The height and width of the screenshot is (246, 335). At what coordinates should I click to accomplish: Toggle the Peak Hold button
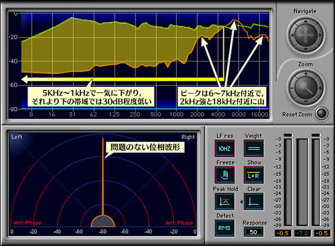(224, 201)
